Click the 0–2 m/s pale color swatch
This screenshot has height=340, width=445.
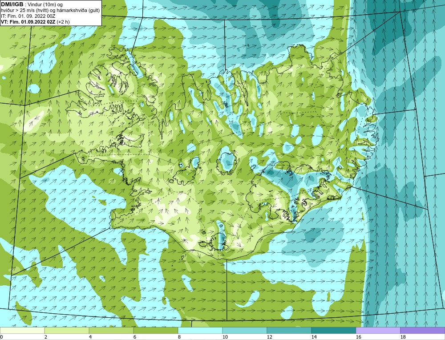point(22,330)
